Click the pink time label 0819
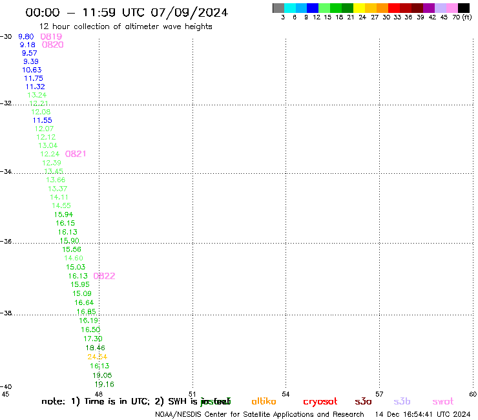 (51, 37)
